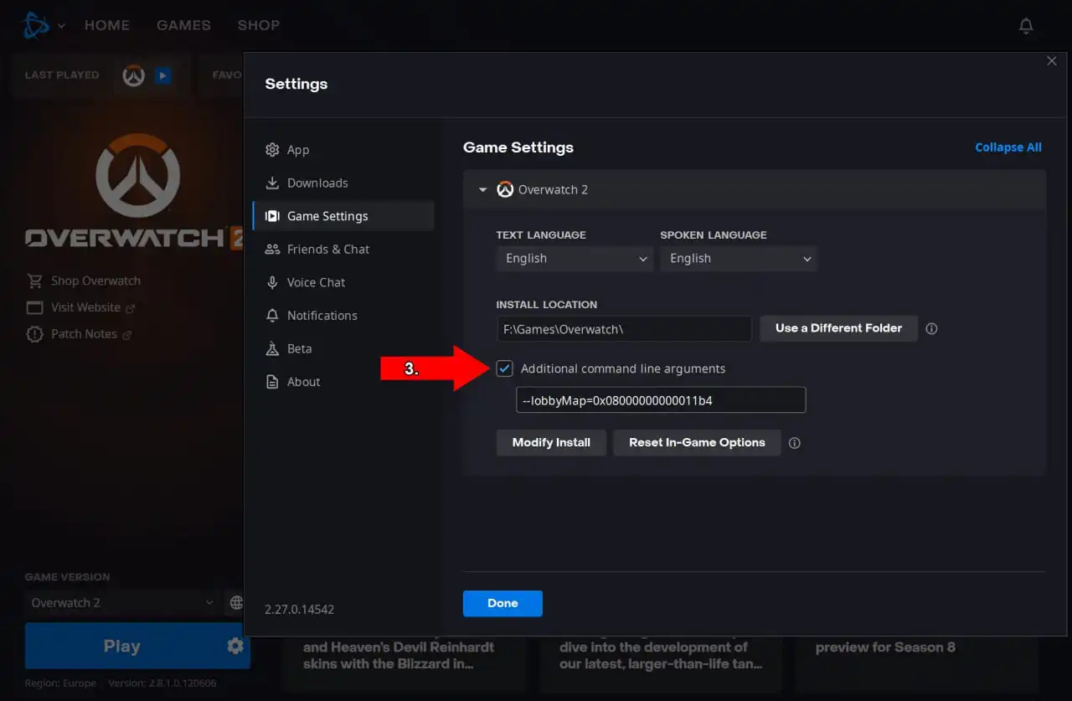Open the notifications bell icon

pos(1026,26)
